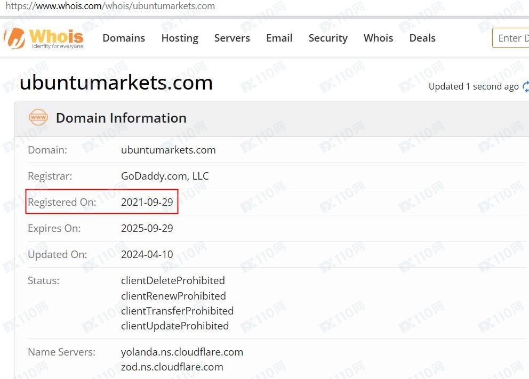Image resolution: width=529 pixels, height=379 pixels.
Task: Click the Updated On: field label
Action: point(58,254)
